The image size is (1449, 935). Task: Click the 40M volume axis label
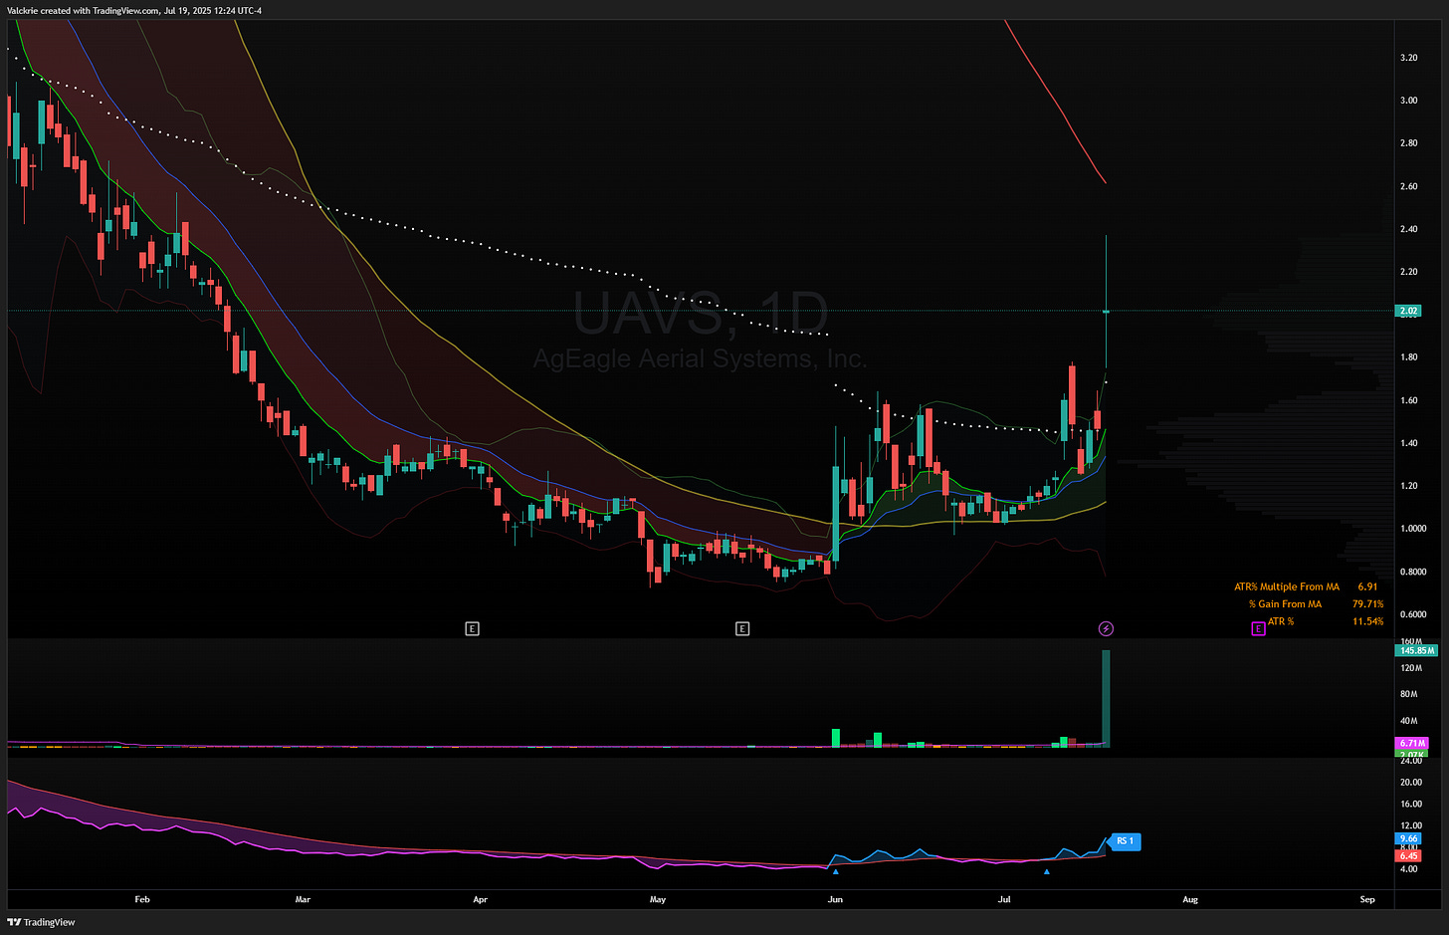(1408, 721)
